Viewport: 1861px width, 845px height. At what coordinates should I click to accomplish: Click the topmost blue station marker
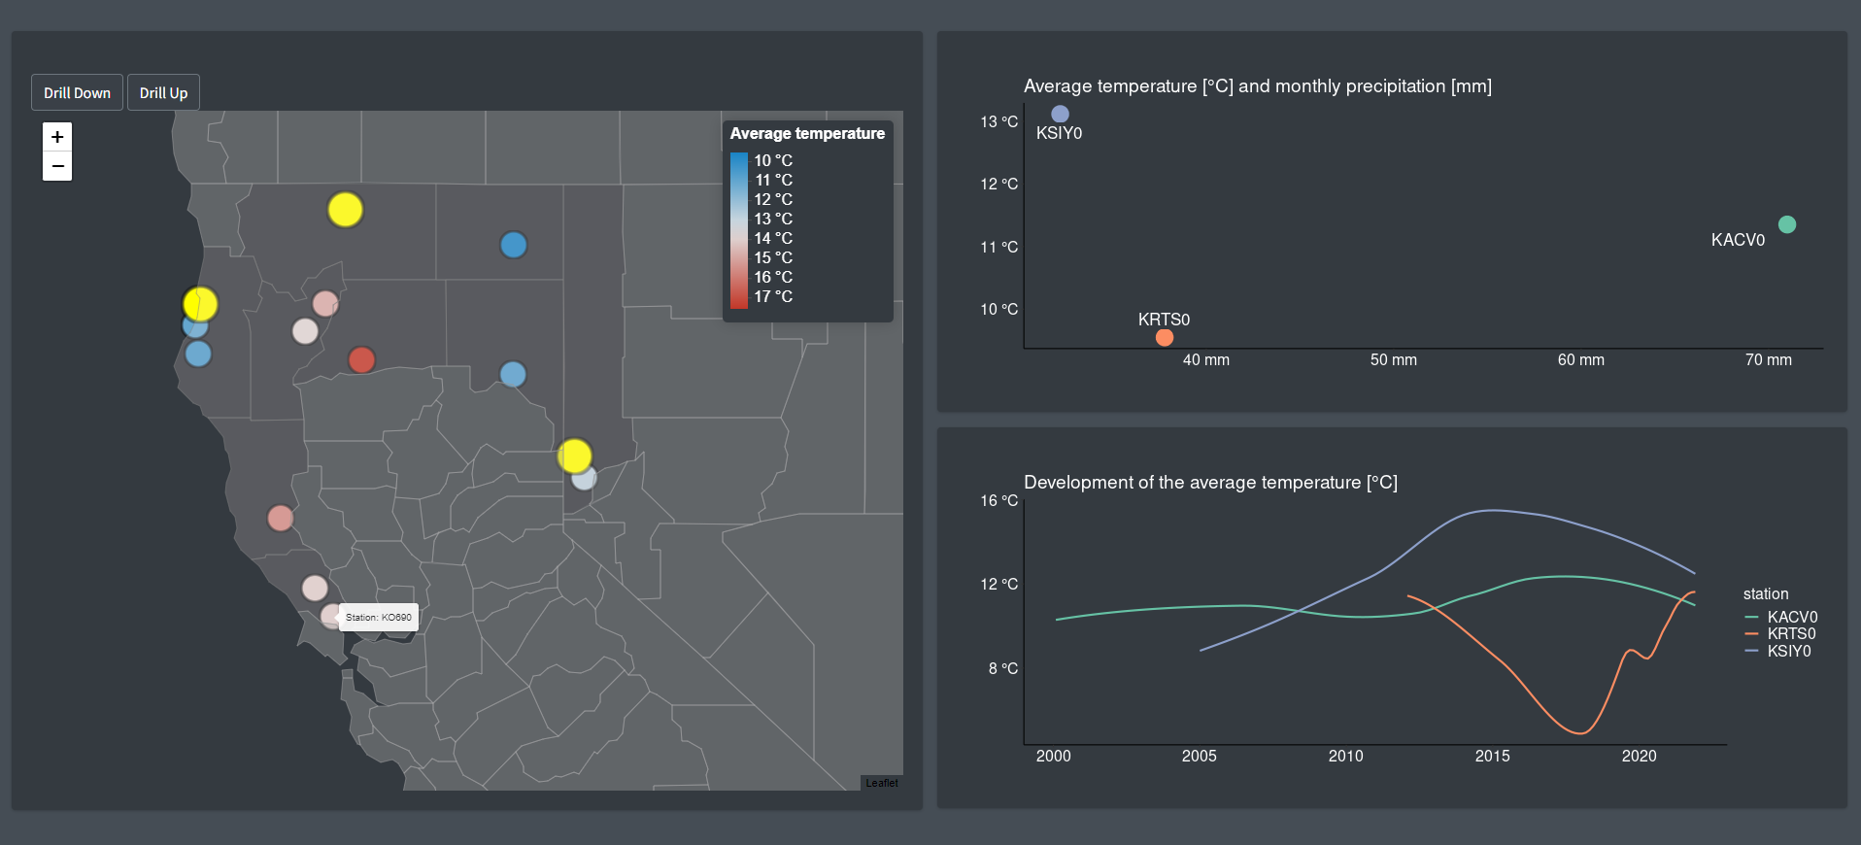[x=513, y=245]
